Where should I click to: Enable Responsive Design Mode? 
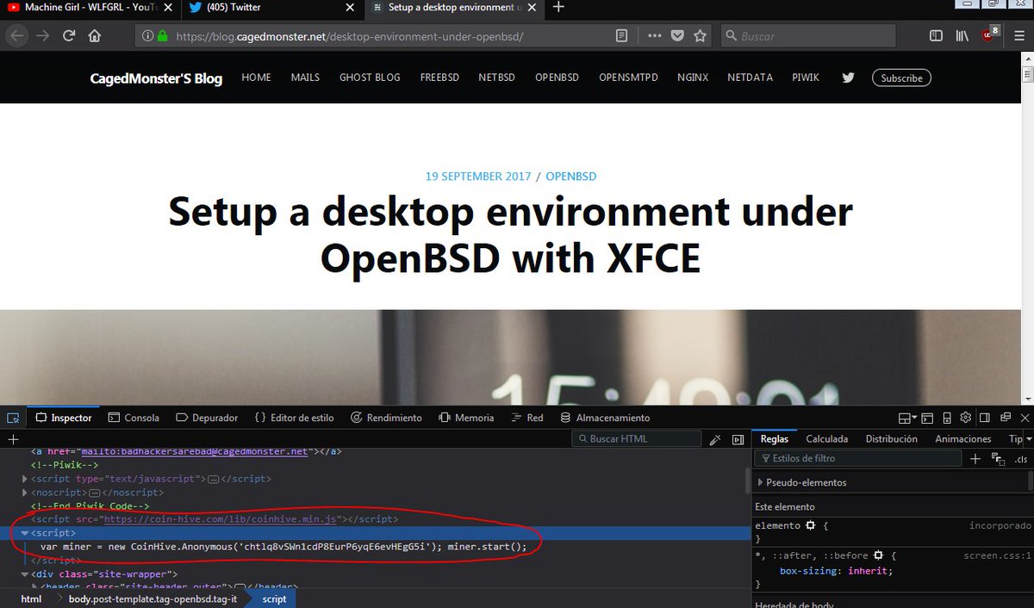click(947, 418)
